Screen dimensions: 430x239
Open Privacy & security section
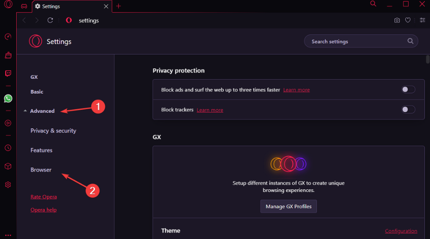(53, 130)
